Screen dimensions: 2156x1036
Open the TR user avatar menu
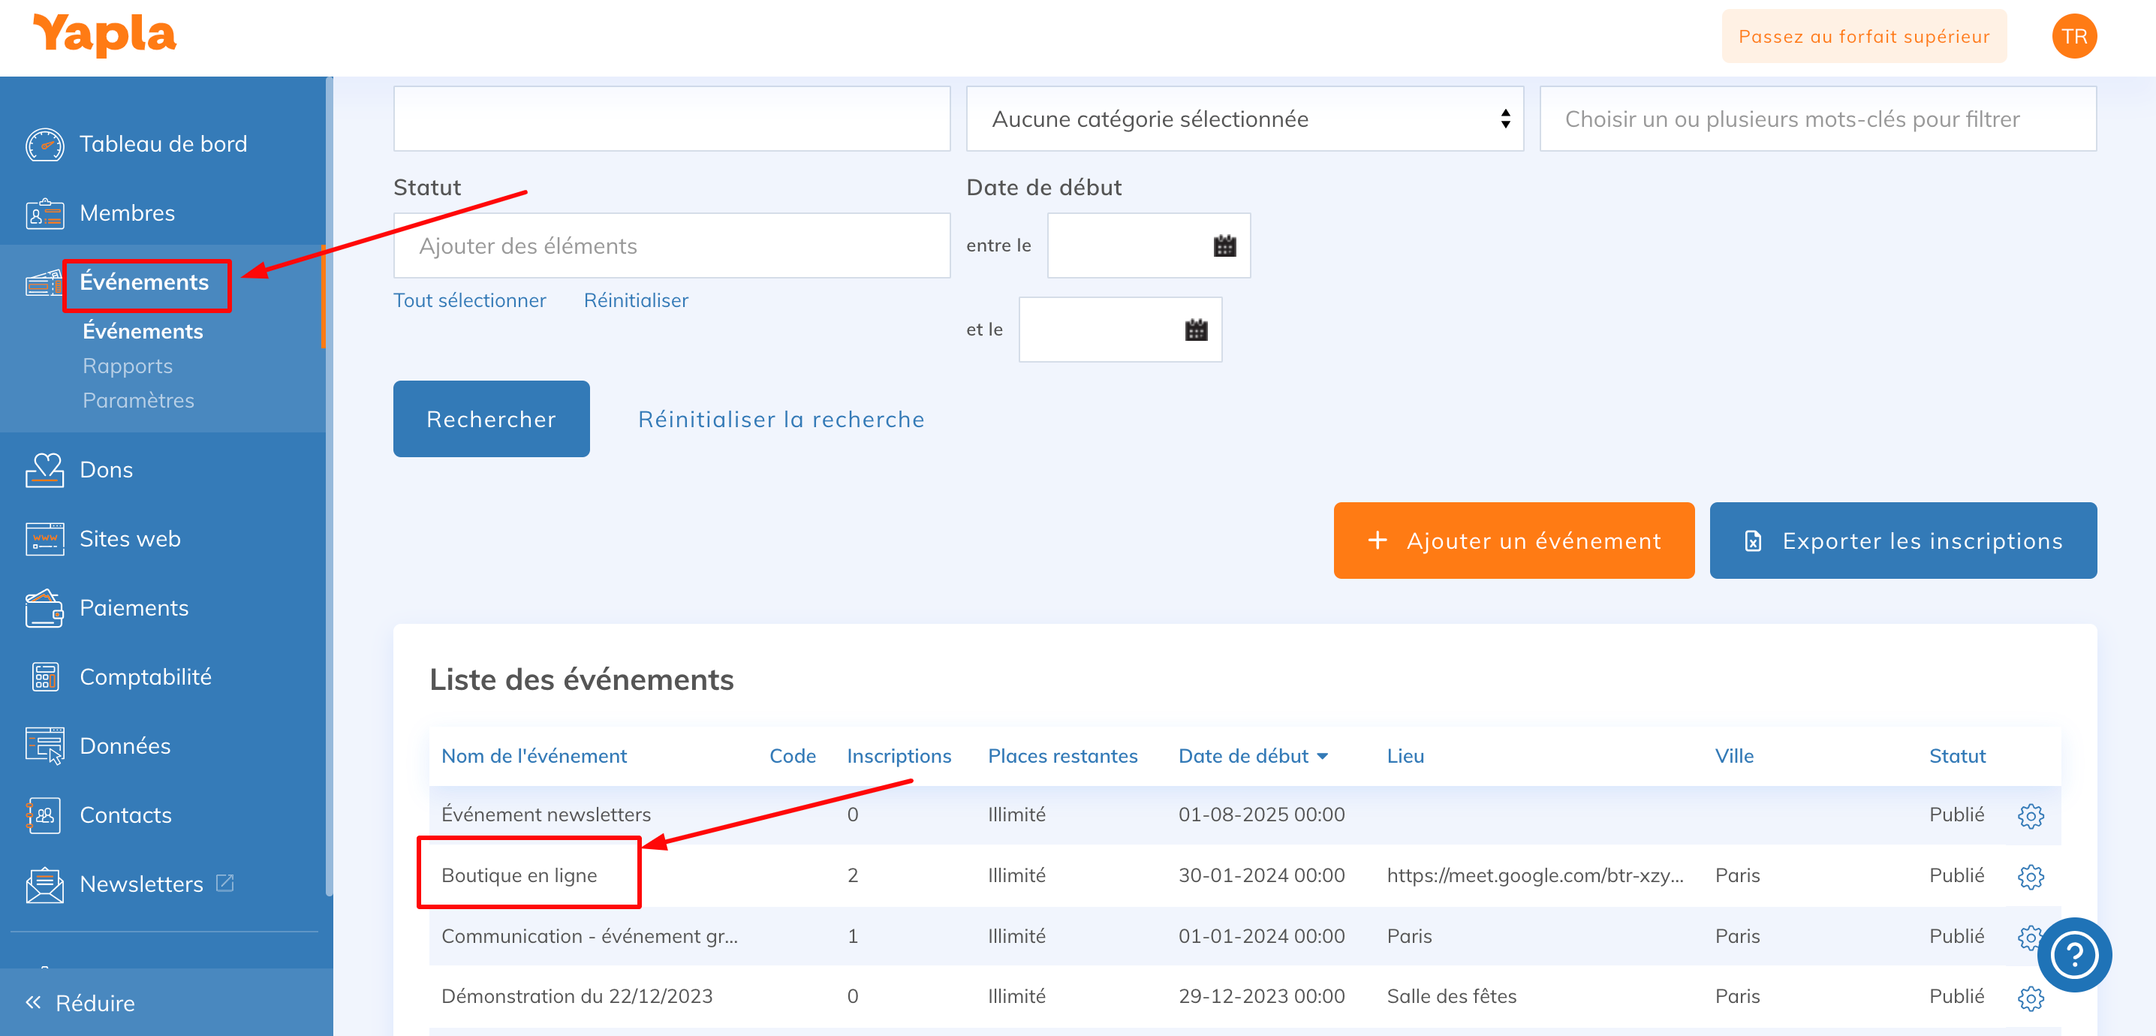[x=2073, y=37]
